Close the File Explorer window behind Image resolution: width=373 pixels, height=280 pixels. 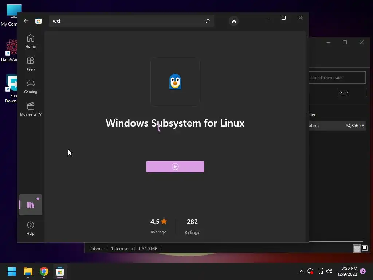click(362, 42)
